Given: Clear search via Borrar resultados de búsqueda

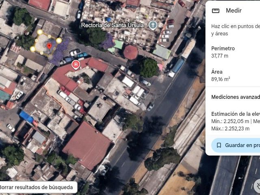Looking at the screenshot, I should coord(36,187).
